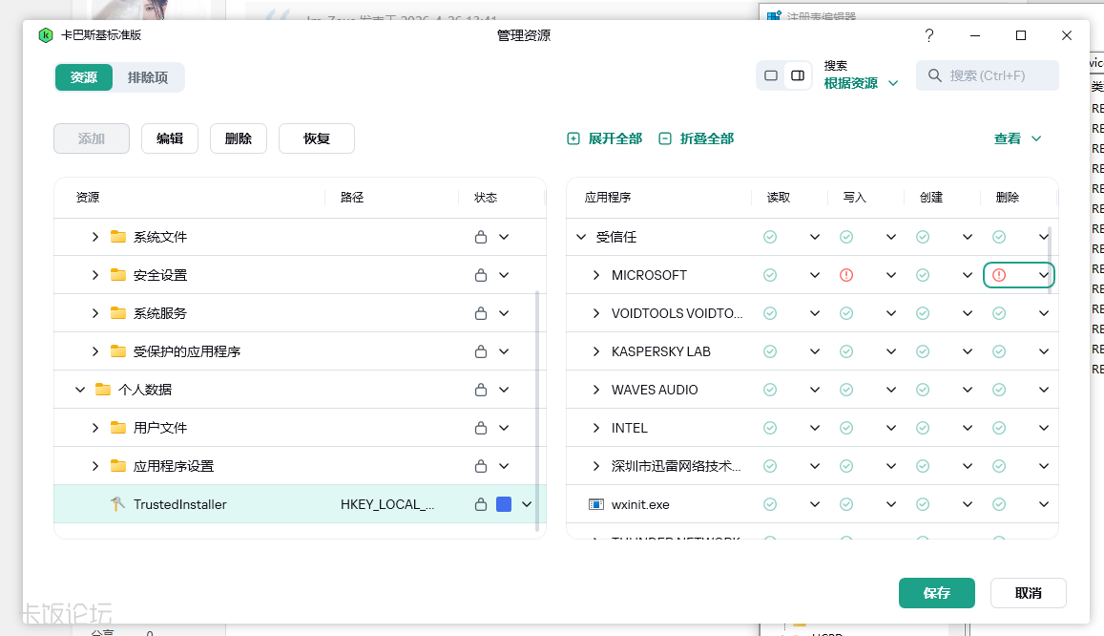Expand the 受保护的应用程序 folder

tap(95, 351)
